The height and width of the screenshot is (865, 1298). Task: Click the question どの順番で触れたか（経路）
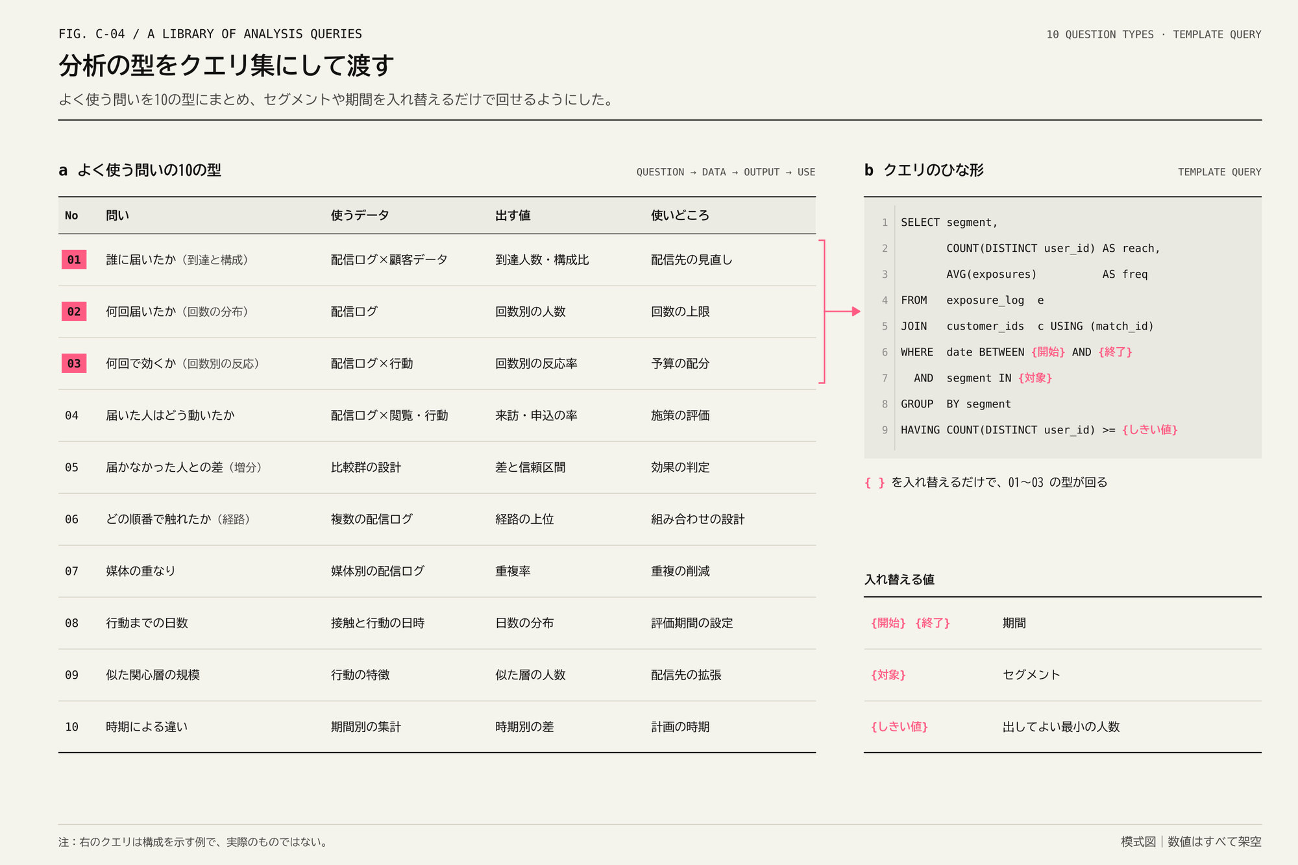click(178, 519)
